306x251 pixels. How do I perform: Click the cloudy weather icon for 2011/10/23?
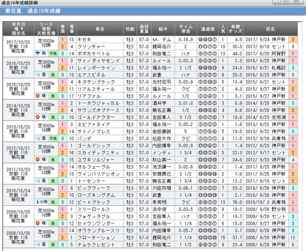coord(38,181)
